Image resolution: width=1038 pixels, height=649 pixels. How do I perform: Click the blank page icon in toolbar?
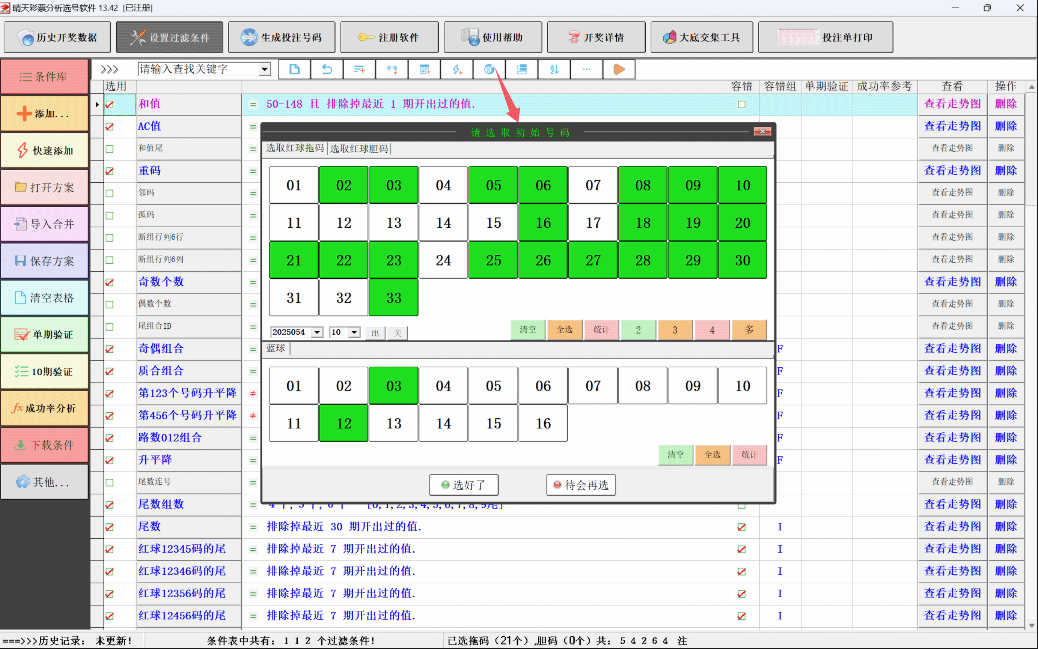click(x=294, y=69)
